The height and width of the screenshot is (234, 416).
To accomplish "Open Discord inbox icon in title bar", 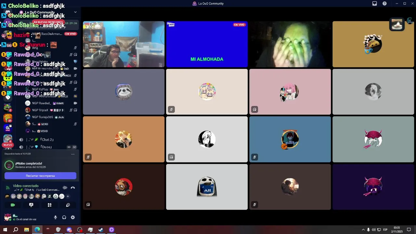I will coord(374,4).
